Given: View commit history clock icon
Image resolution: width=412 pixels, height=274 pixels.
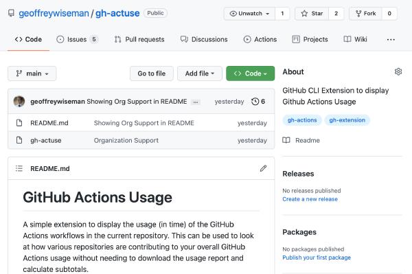Looking at the screenshot, I should pos(255,102).
